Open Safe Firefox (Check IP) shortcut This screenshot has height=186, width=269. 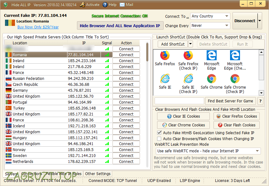(x=188, y=56)
